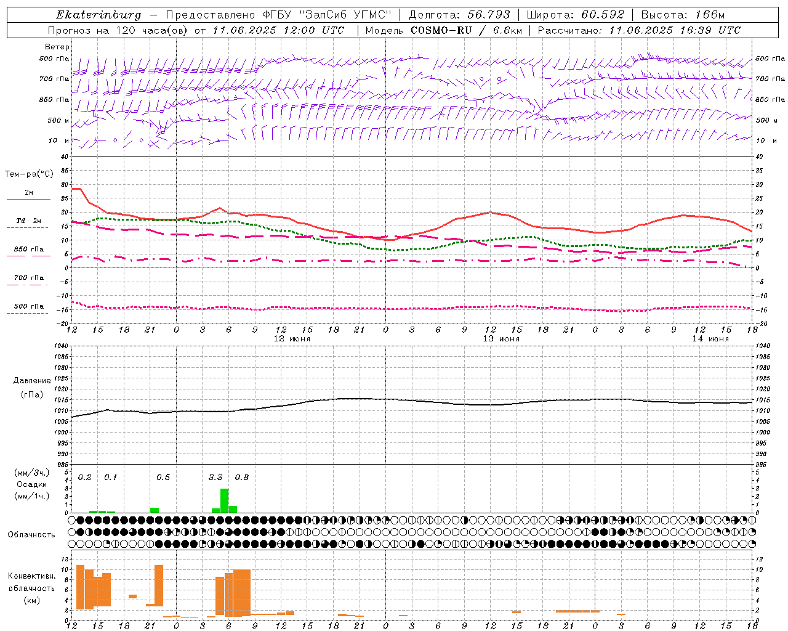Click the longitude value 'Долгота: 56.793'
788x631 pixels.
click(x=459, y=15)
